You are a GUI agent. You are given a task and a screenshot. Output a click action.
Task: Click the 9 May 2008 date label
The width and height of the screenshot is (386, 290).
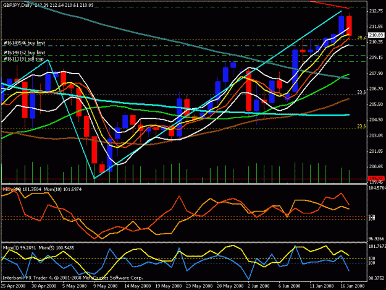click(106, 286)
